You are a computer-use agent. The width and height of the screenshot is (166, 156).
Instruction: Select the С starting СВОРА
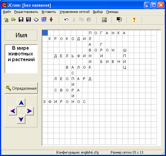(x=56, y=90)
